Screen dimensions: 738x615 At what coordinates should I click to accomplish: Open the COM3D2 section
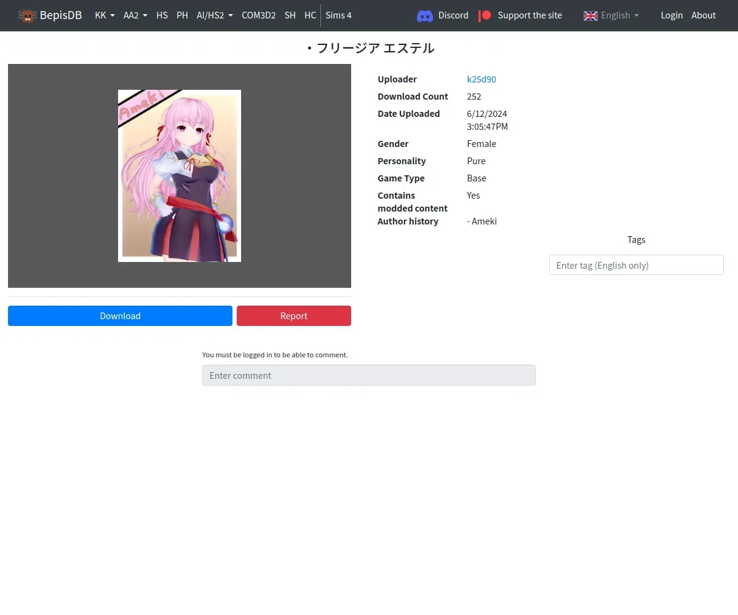(258, 15)
